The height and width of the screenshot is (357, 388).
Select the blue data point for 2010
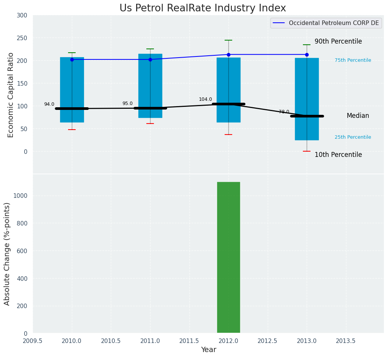pyautogui.click(x=72, y=60)
